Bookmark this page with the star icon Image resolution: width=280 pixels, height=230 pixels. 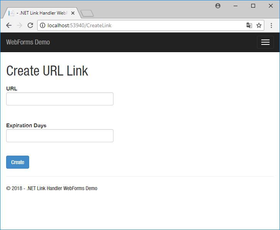pos(259,25)
